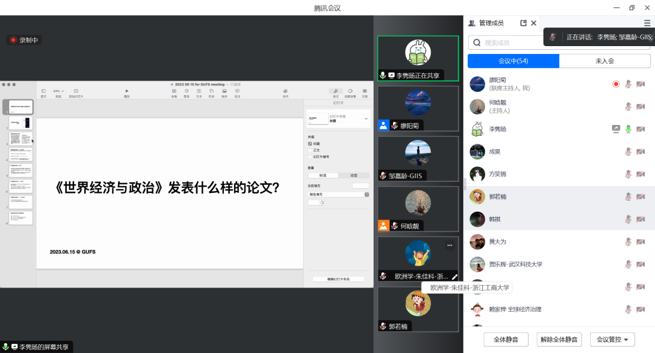Click the red recording icon for 廖阳菊
This screenshot has width=655, height=353.
click(x=616, y=84)
